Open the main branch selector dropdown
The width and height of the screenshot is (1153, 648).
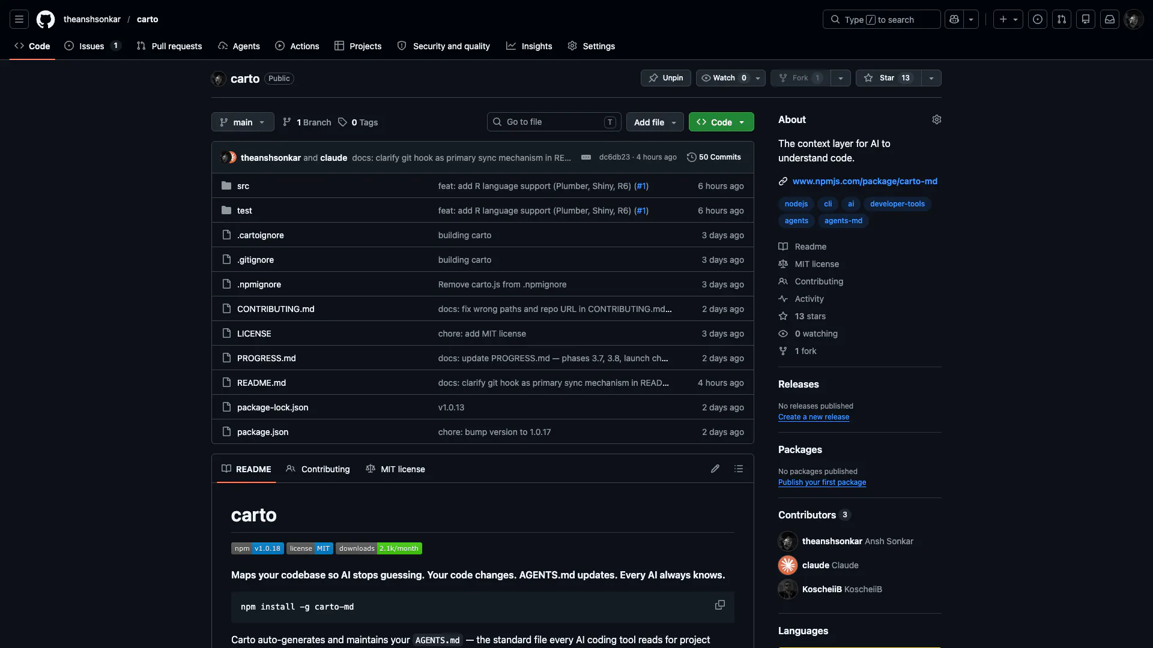(243, 122)
